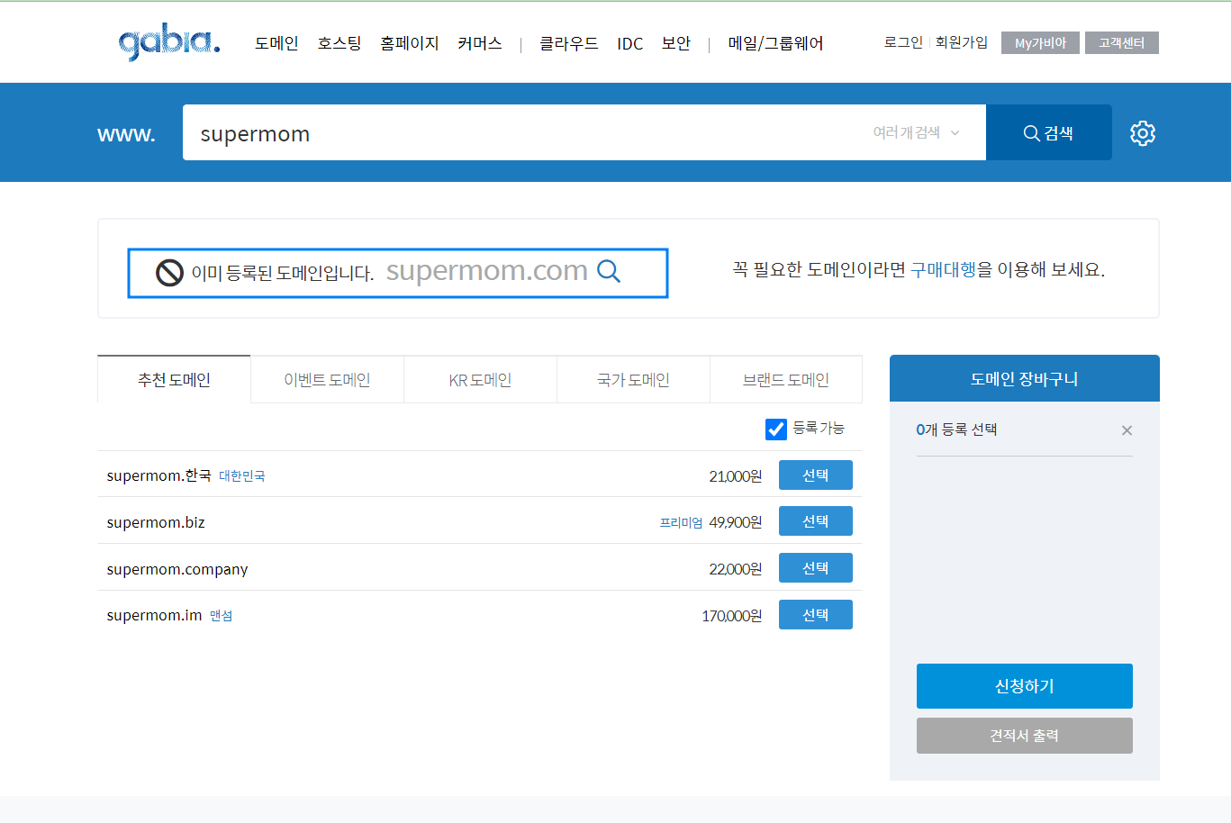Close the domain cart selection
Viewport: 1231px width, 823px height.
pyautogui.click(x=1127, y=430)
